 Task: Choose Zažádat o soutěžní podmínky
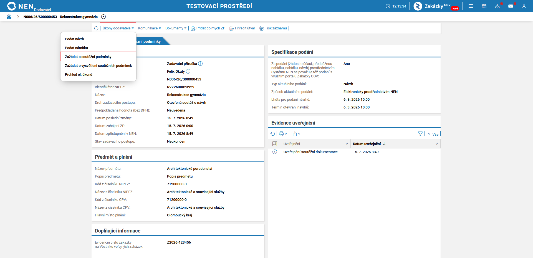point(98,57)
